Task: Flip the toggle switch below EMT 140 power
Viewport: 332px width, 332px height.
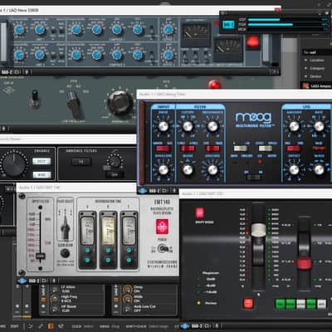Action: point(163,249)
